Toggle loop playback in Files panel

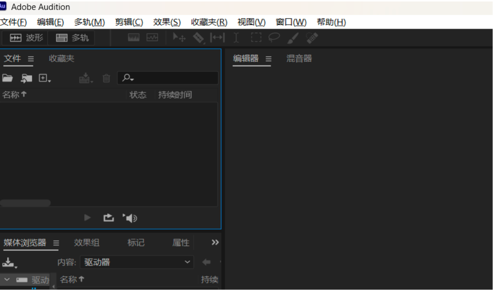pos(108,218)
